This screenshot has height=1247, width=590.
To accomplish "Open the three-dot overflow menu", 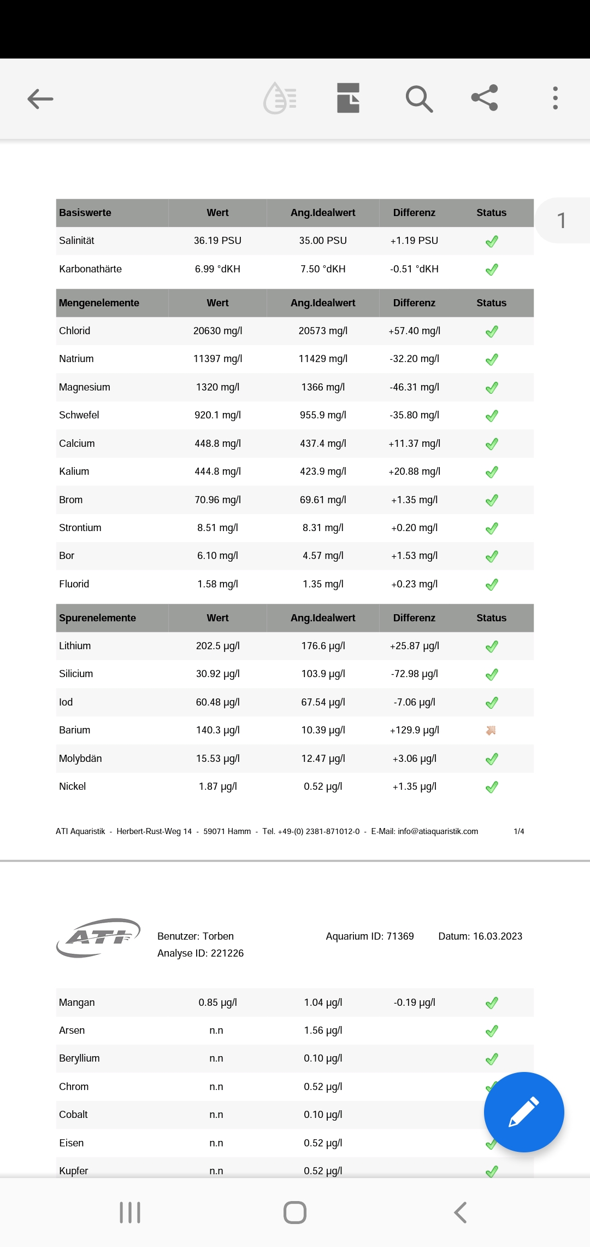I will coord(555,98).
